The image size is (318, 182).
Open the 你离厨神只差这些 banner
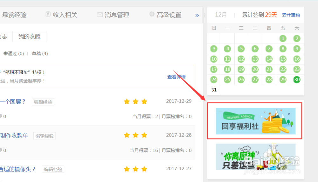pos(256,157)
